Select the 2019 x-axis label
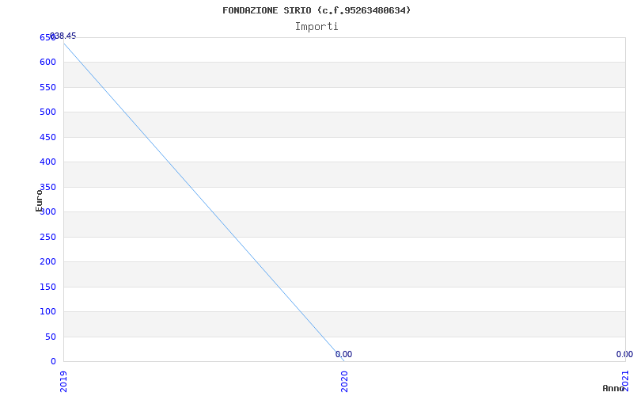The image size is (633, 396). (x=63, y=382)
